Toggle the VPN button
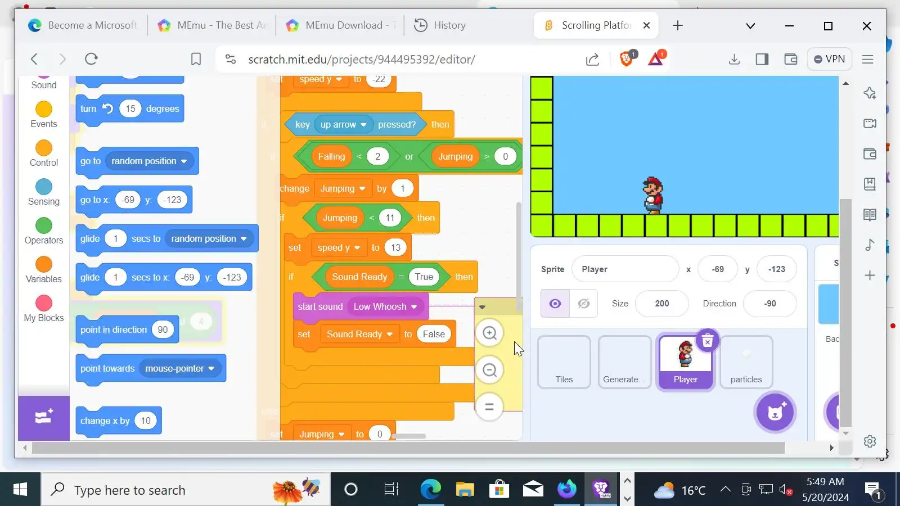The width and height of the screenshot is (900, 506). 830,59
